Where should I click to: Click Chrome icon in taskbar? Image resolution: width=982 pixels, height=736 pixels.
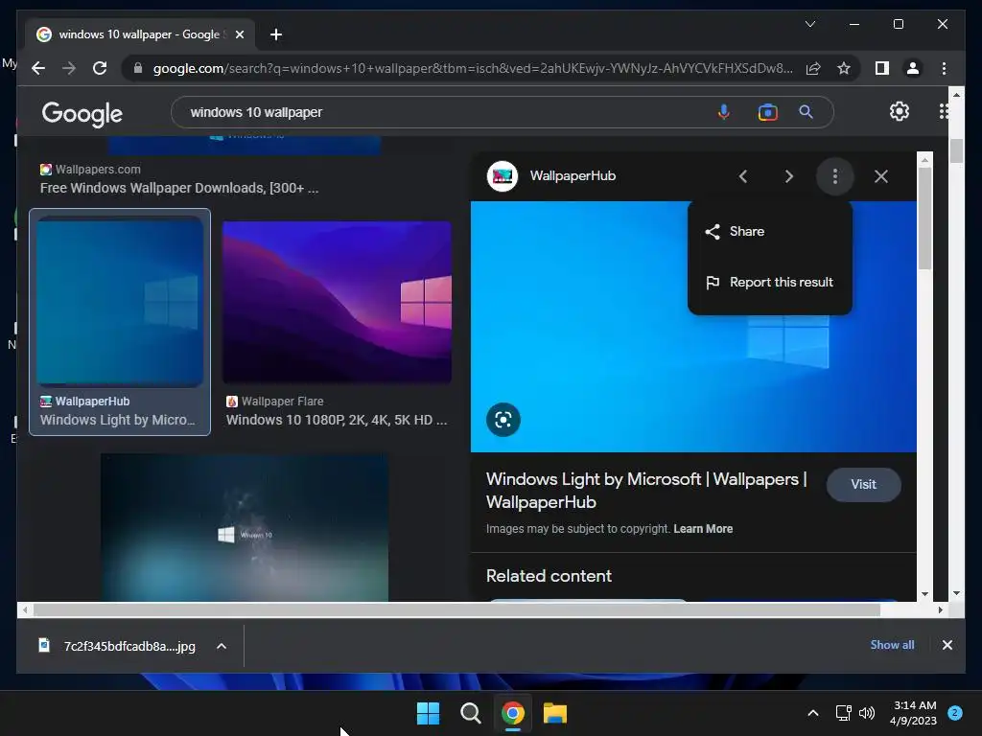point(512,713)
